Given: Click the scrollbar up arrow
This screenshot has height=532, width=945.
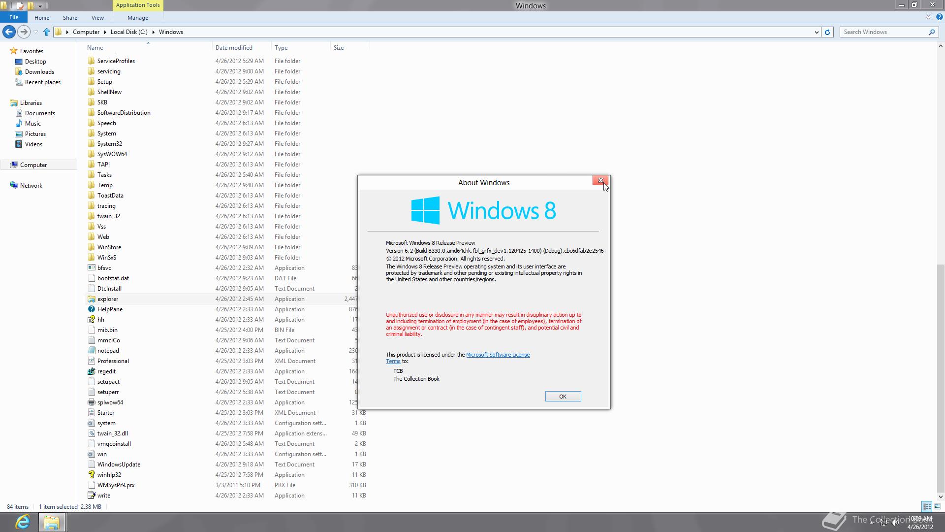Looking at the screenshot, I should (941, 46).
